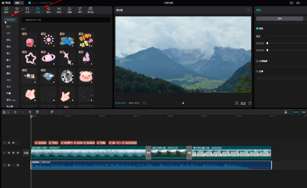The width and height of the screenshot is (307, 188).
Task: Enable the voice changer checkbox
Action: 257,72
